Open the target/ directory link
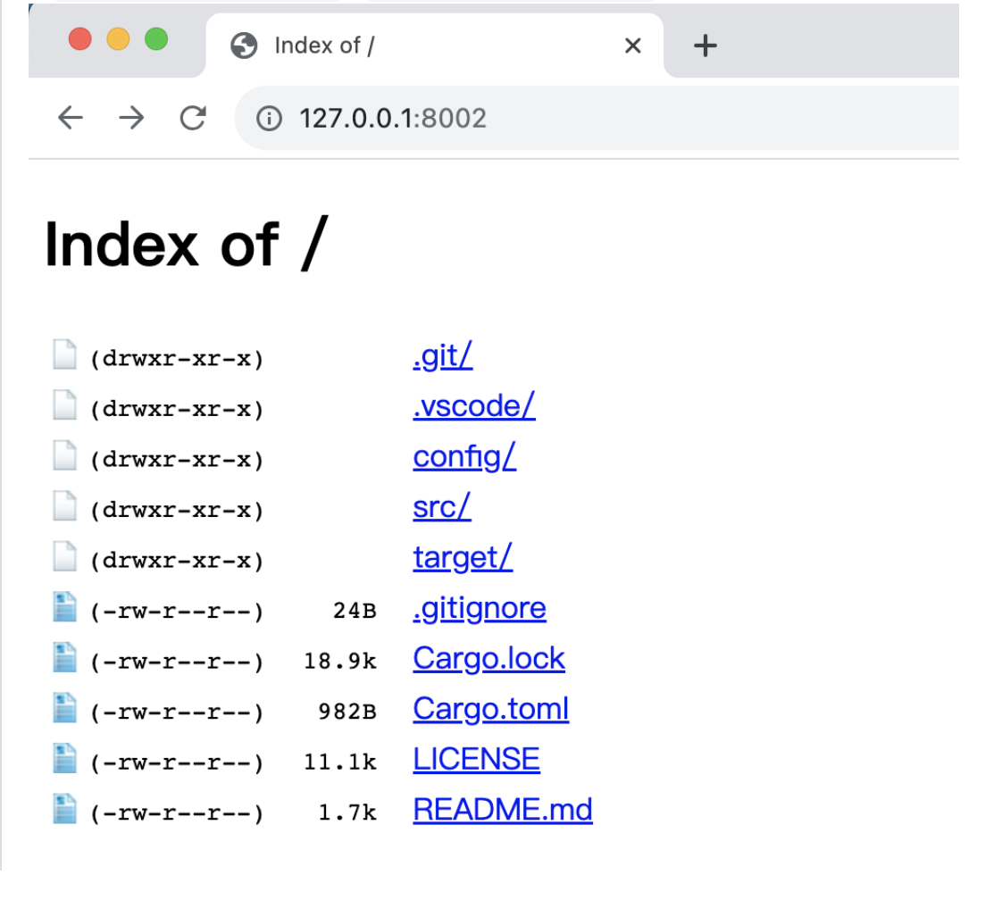 coord(463,557)
